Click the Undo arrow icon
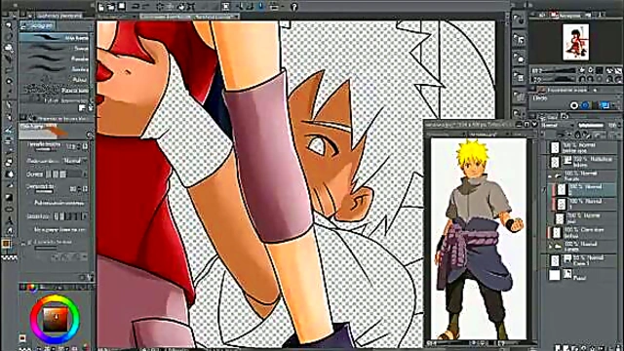Screen dimensions: 624x351 click(x=136, y=6)
